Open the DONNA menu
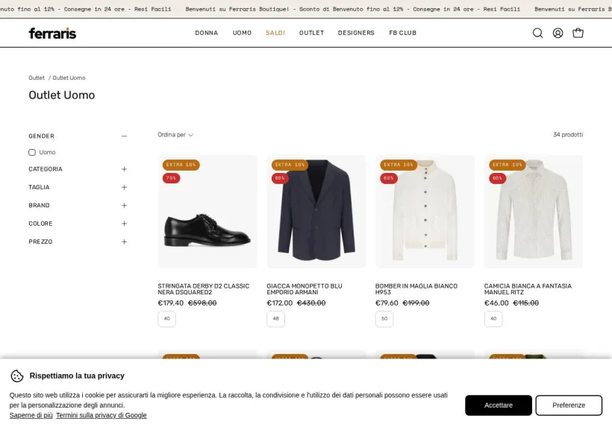Image resolution: width=612 pixels, height=430 pixels. pyautogui.click(x=207, y=33)
